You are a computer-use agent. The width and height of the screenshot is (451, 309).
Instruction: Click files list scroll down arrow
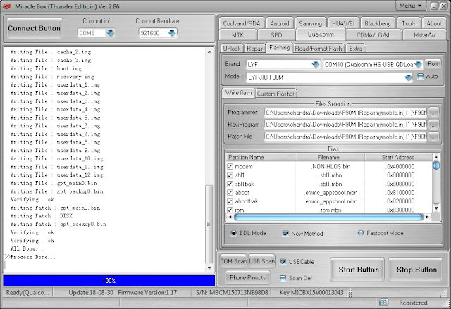tap(436, 208)
